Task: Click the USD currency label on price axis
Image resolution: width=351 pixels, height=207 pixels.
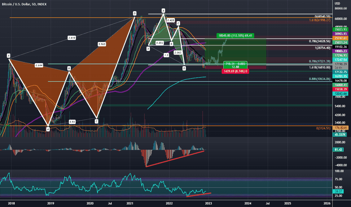Action: point(337,3)
